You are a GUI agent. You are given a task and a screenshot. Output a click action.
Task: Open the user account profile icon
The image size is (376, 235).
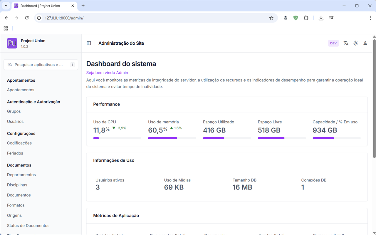[365, 43]
